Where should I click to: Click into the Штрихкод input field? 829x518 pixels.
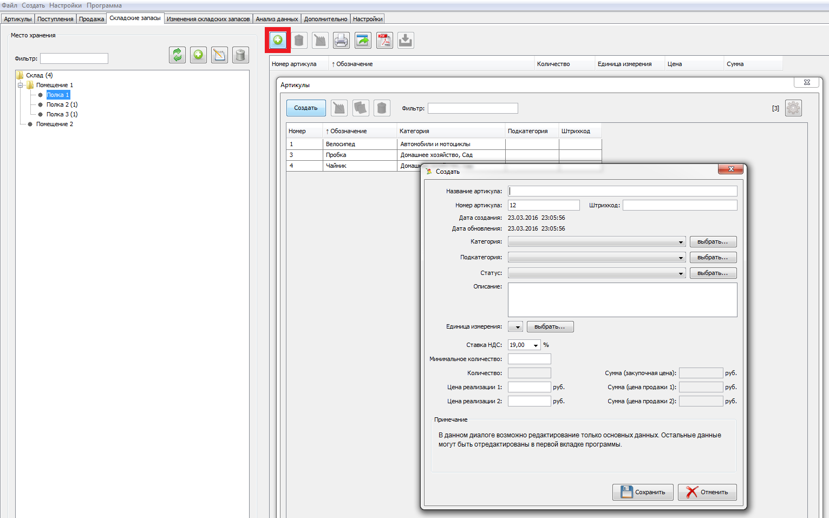680,205
